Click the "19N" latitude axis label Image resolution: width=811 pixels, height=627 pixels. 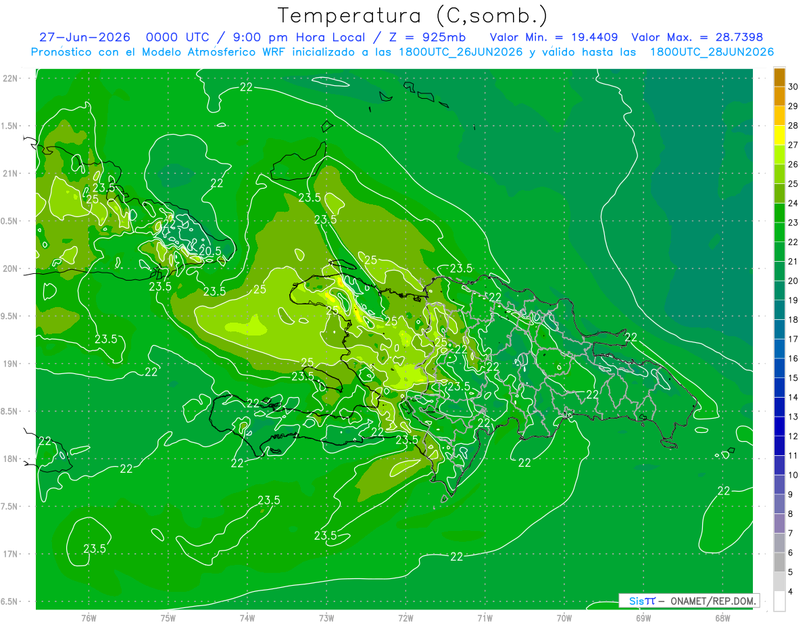[10, 364]
